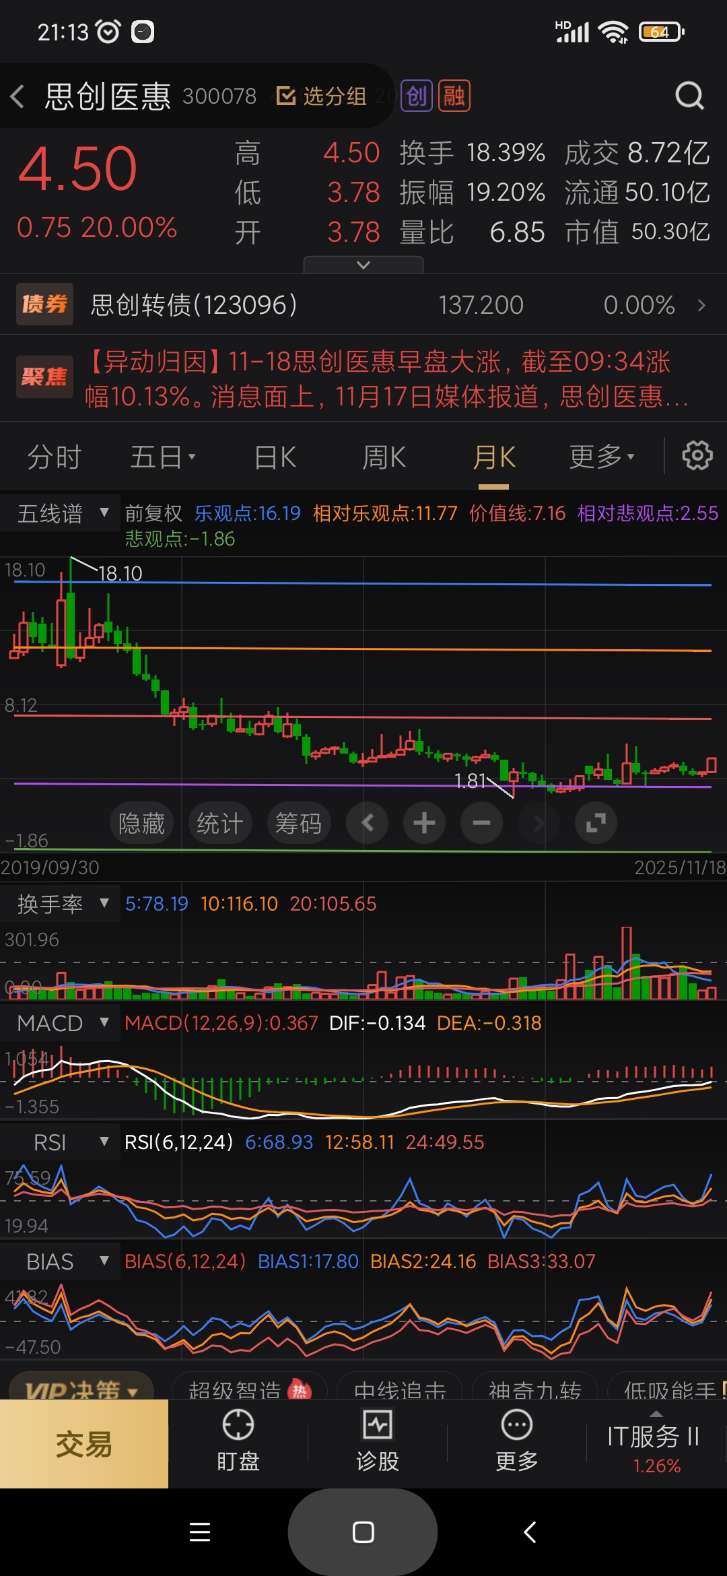Move chart left with the arrow button

point(367,823)
